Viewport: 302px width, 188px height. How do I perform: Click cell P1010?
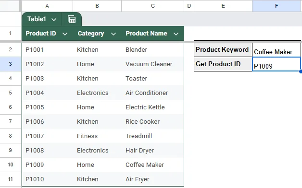pyautogui.click(x=48, y=179)
